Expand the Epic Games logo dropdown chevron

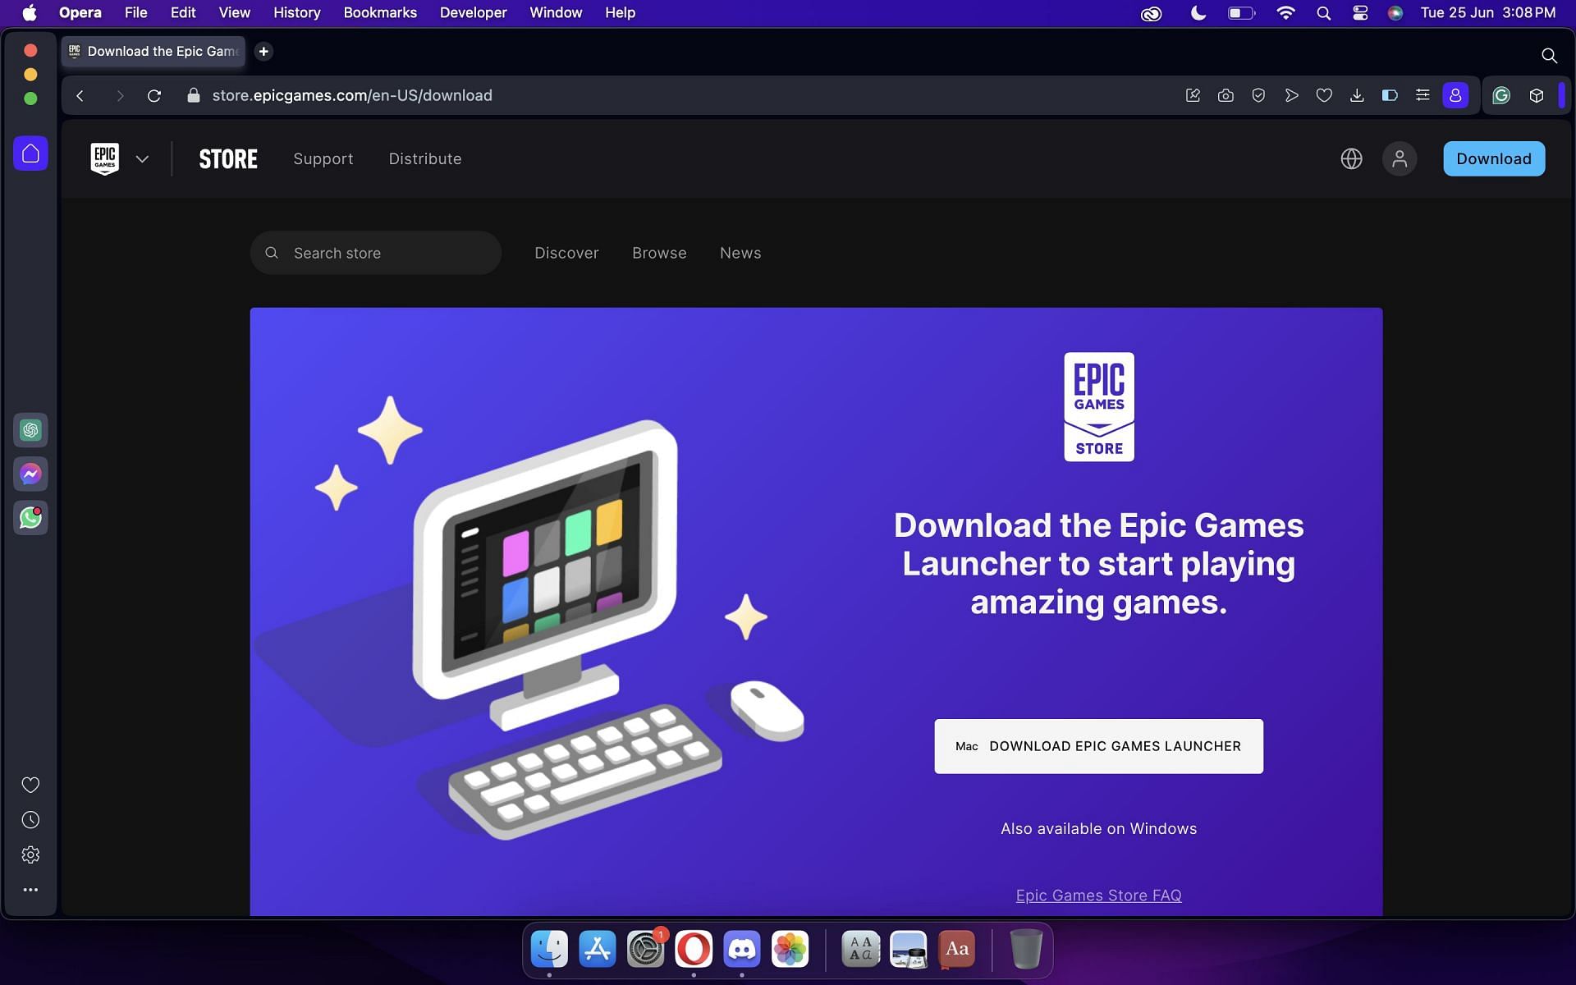[x=142, y=158]
